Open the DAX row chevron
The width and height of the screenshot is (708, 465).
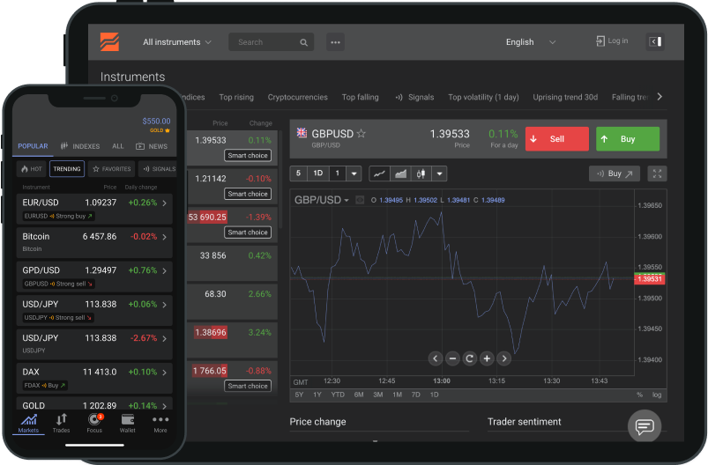tap(165, 373)
